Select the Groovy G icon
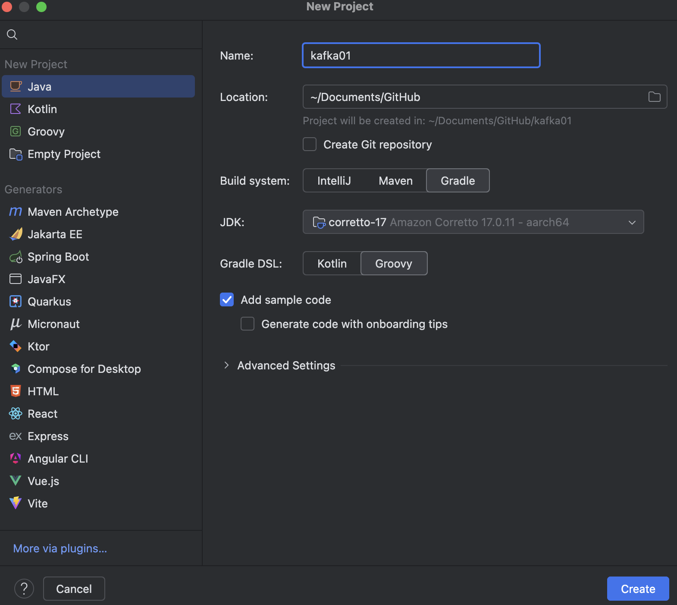This screenshot has width=677, height=605. pos(16,131)
